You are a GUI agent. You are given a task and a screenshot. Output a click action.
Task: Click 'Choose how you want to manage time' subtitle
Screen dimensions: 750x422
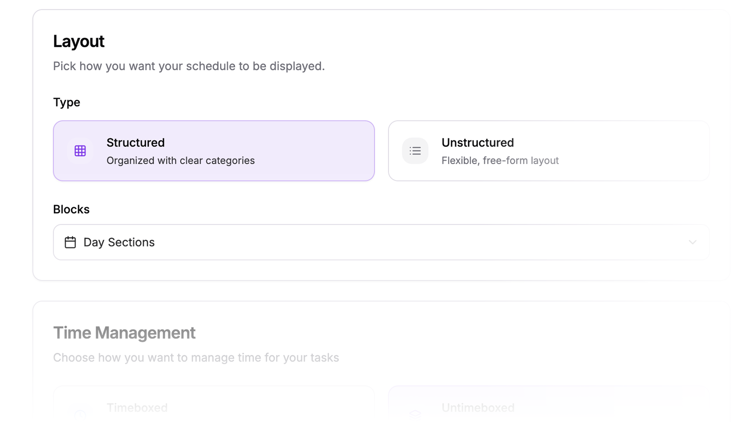coord(196,358)
